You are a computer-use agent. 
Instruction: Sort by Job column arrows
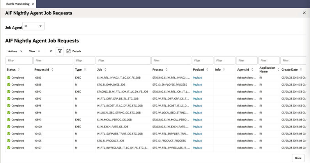point(105,70)
